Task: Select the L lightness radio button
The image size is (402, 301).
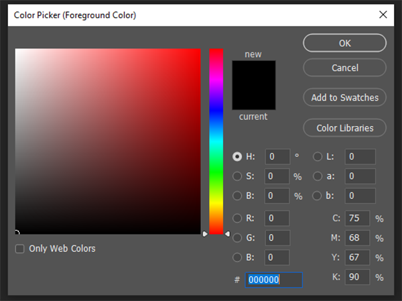Action: point(318,156)
